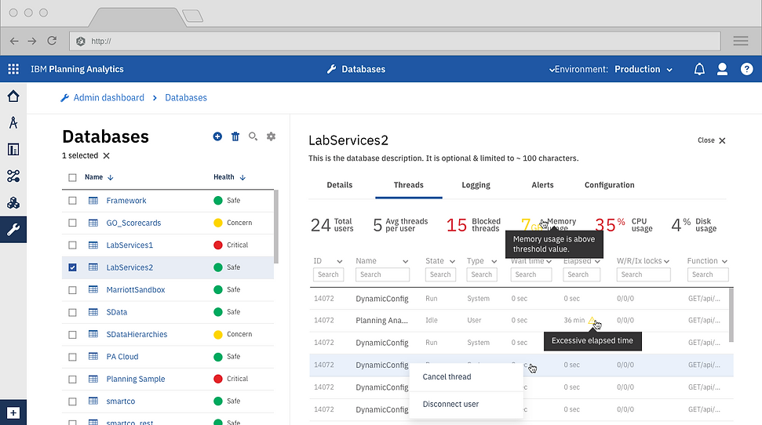Open databases list settings gear
The height and width of the screenshot is (425, 762).
pos(272,136)
